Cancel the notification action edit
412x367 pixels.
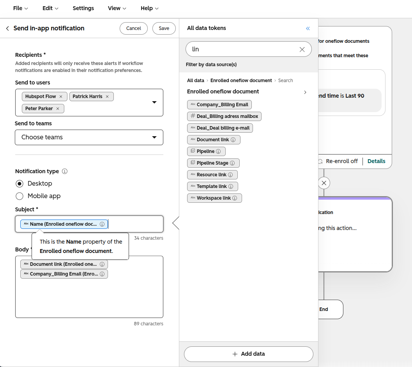coord(133,28)
